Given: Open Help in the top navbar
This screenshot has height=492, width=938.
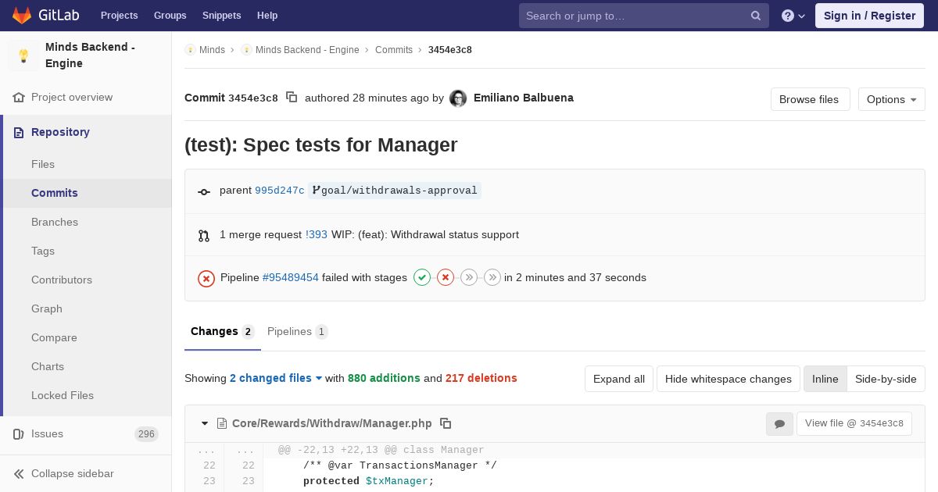Looking at the screenshot, I should pyautogui.click(x=267, y=16).
